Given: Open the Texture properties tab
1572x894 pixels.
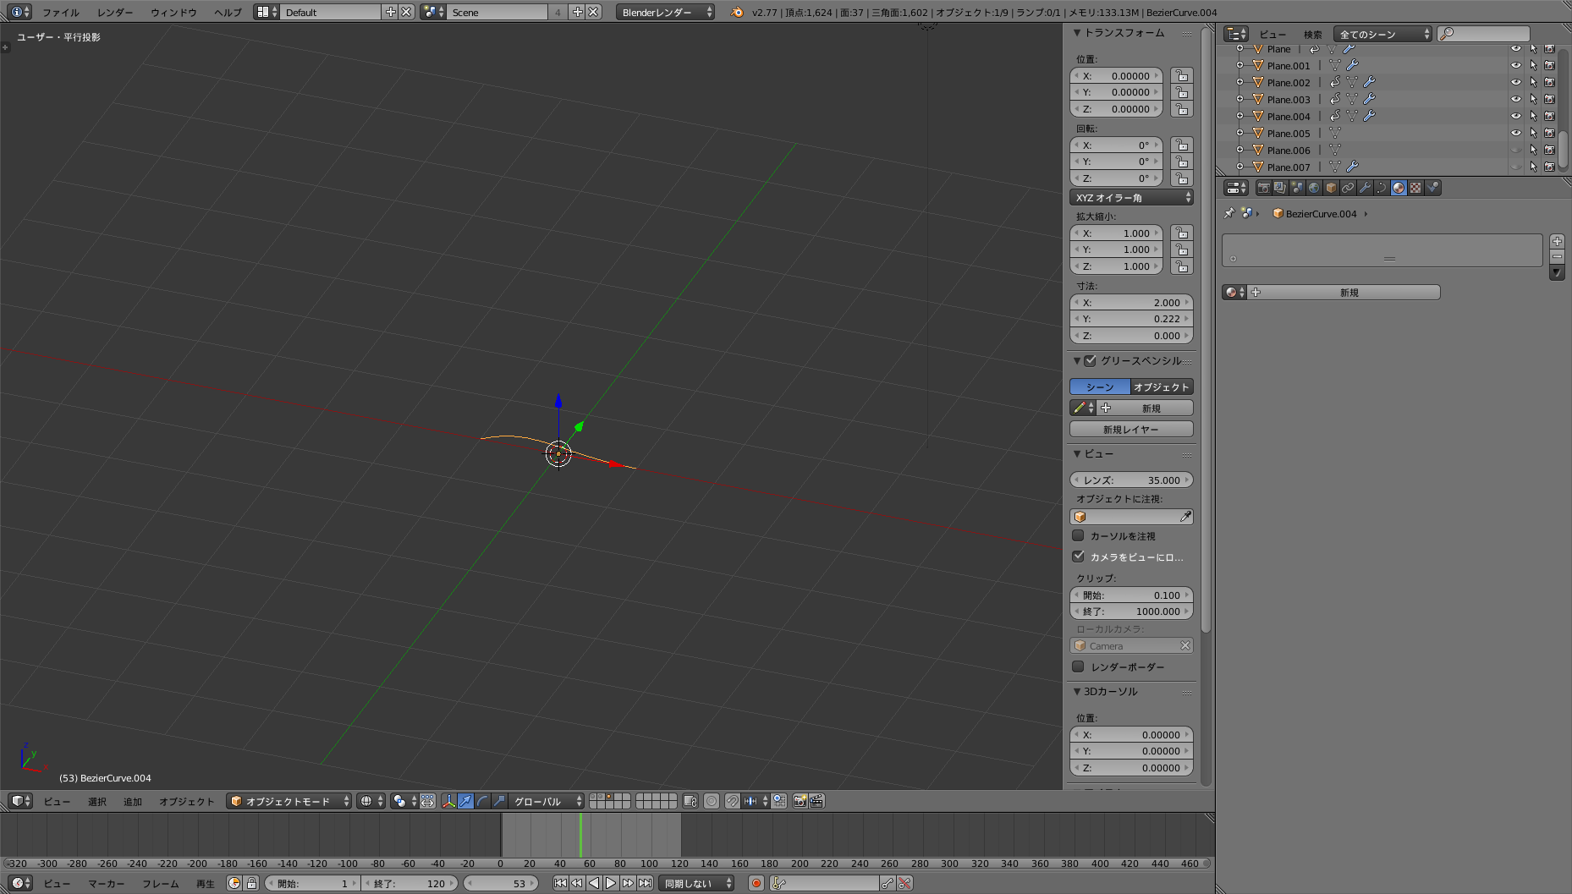Looking at the screenshot, I should coord(1415,188).
